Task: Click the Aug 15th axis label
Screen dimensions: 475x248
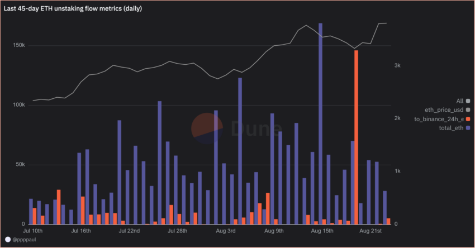Action: point(322,231)
